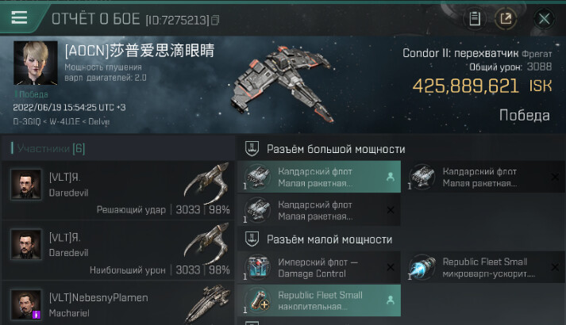This screenshot has width=566, height=325.
Task: Click Republic Fleet Small микроварп-ускоритель module
Action: (x=484, y=267)
